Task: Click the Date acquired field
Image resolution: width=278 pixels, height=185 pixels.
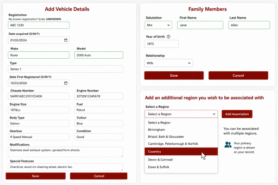Action: point(38,40)
